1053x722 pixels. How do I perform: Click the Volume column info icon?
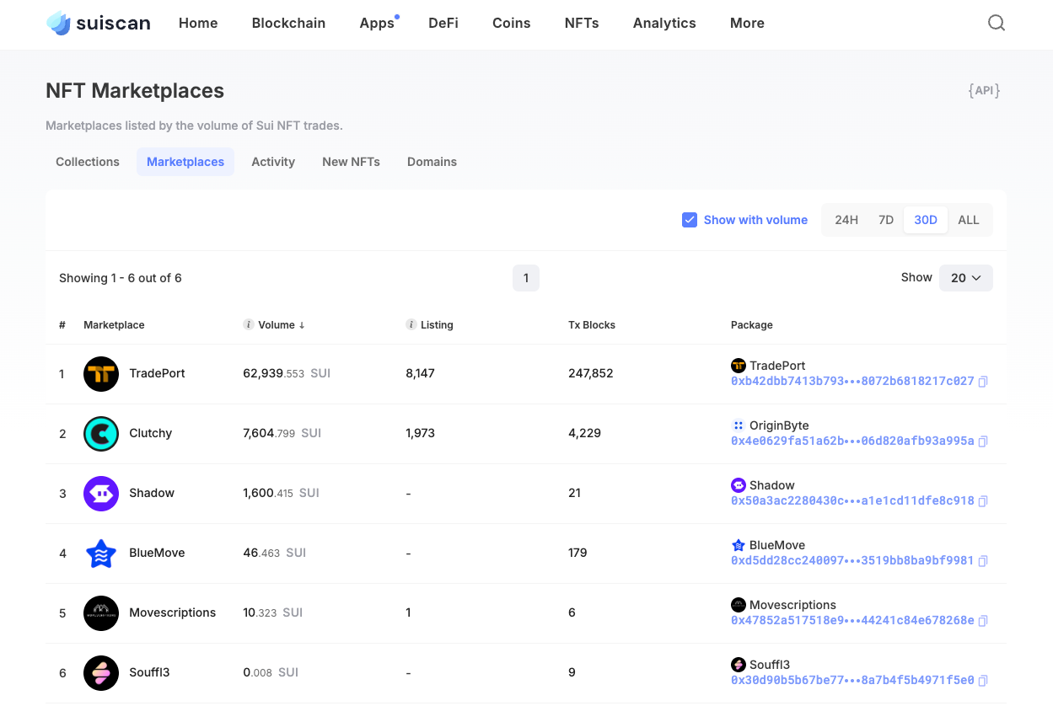coord(248,324)
